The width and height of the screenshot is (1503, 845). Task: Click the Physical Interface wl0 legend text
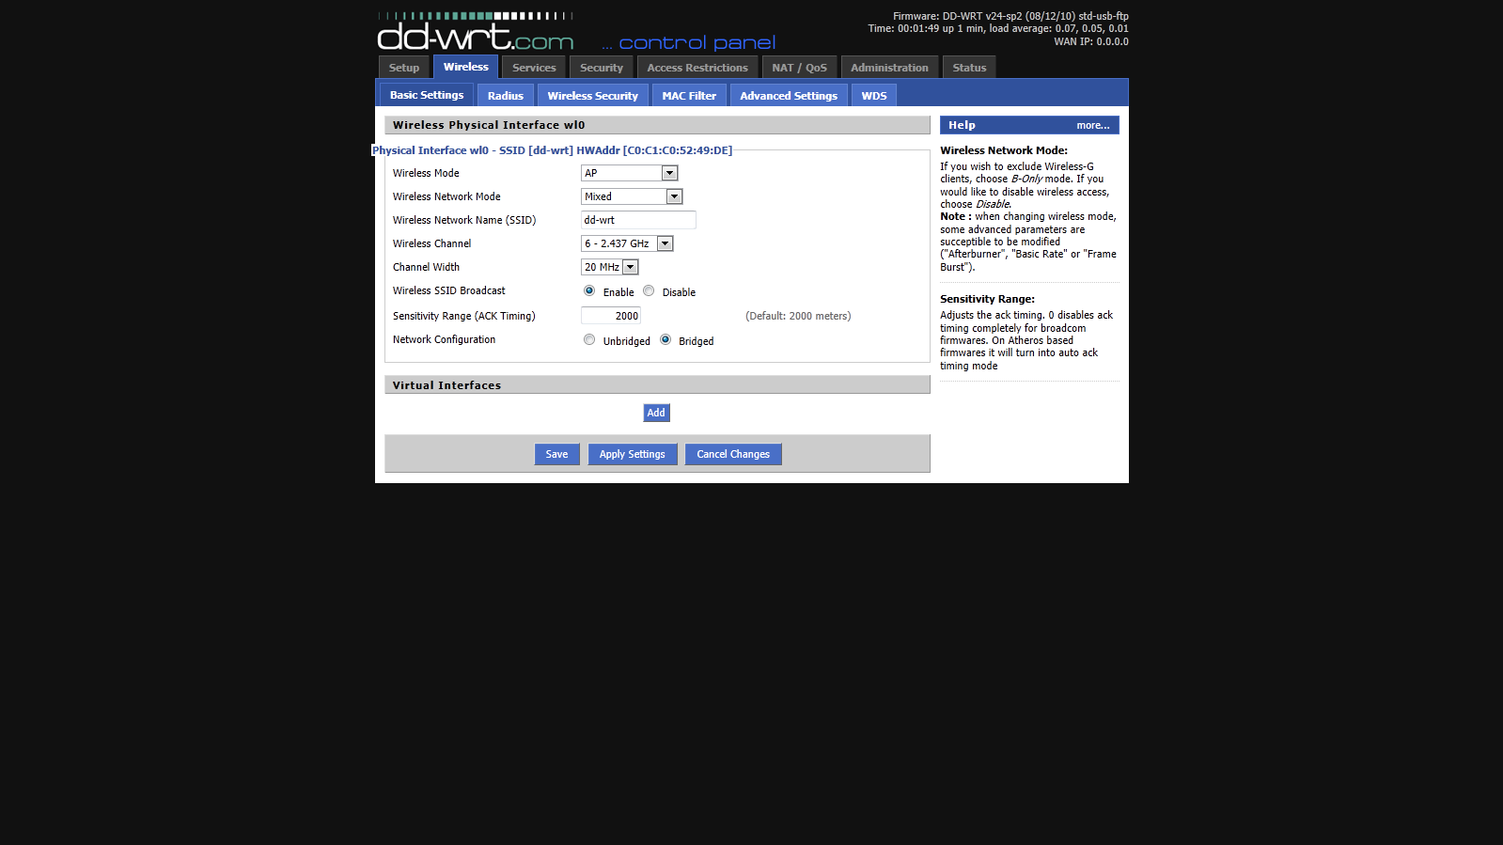pyautogui.click(x=552, y=150)
